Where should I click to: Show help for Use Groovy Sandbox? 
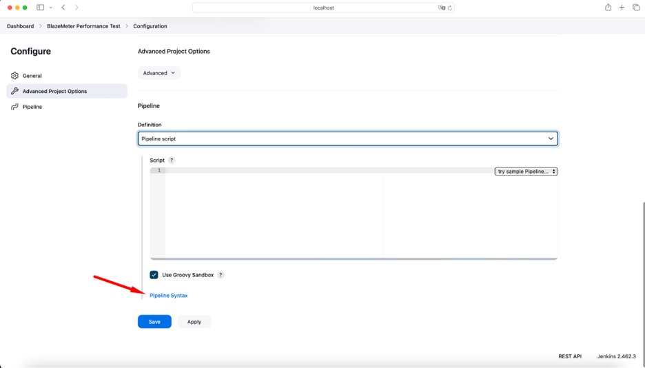(221, 275)
